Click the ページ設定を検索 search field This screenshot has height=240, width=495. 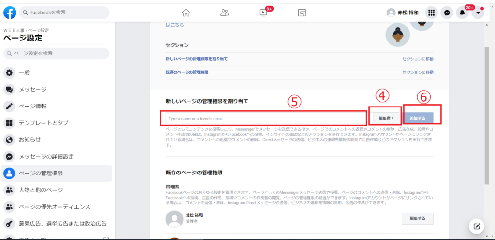coord(57,53)
